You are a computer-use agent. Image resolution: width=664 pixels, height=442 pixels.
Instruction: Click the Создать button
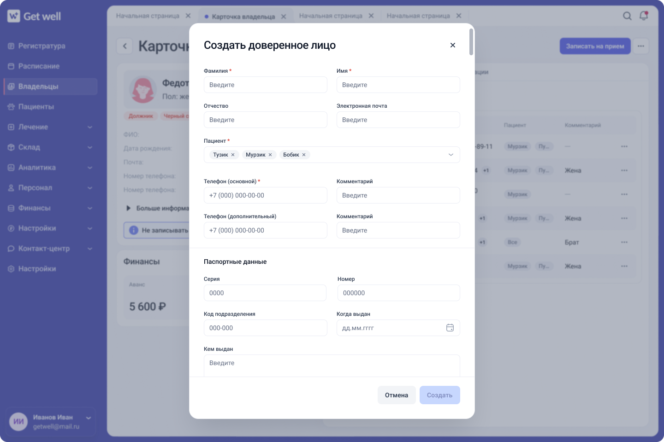(x=440, y=395)
